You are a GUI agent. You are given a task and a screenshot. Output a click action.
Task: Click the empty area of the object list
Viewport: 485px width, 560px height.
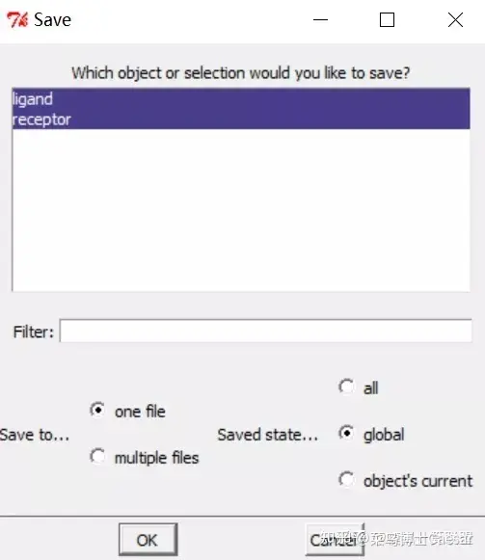[241, 210]
